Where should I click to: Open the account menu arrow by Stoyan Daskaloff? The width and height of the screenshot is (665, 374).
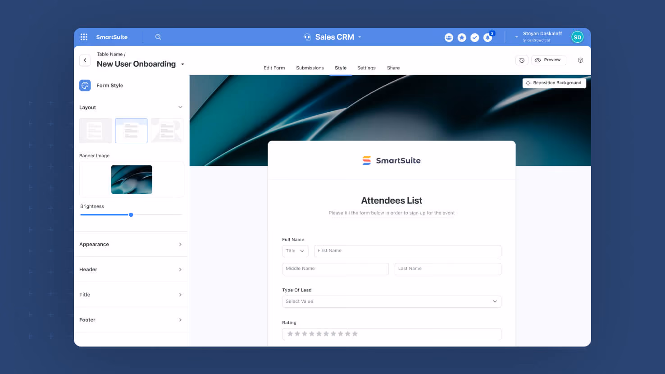(516, 37)
